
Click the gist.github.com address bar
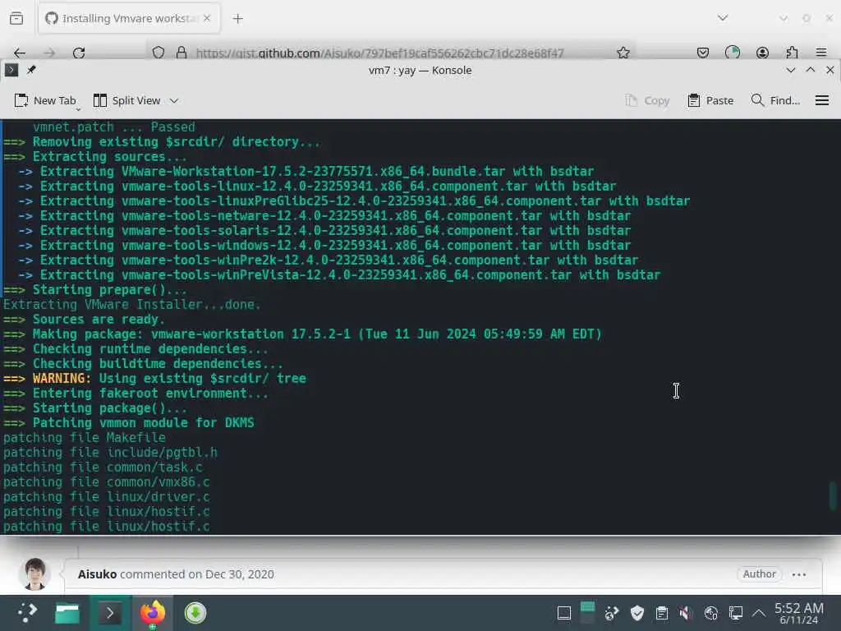point(379,53)
